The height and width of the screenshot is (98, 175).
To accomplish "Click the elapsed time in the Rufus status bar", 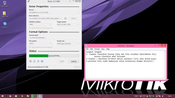I will pos(77,67).
